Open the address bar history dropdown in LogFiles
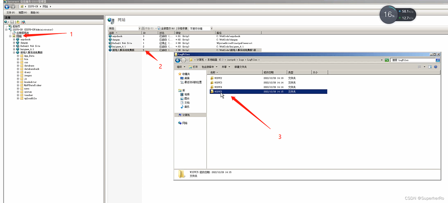448x203 pixels. click(382, 60)
